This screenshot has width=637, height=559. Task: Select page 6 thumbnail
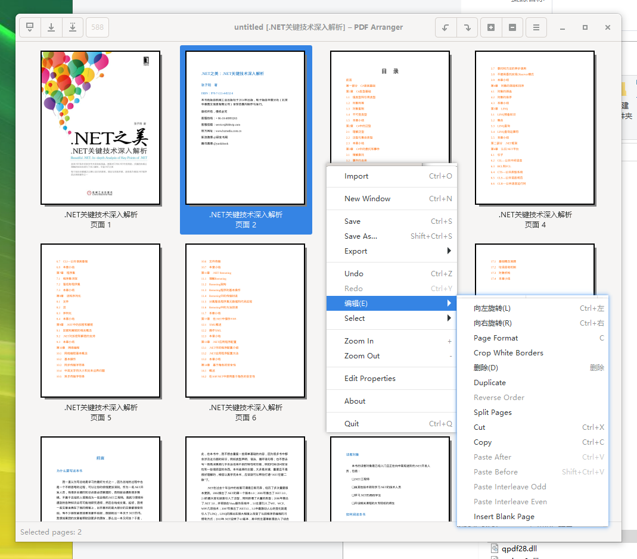click(246, 321)
